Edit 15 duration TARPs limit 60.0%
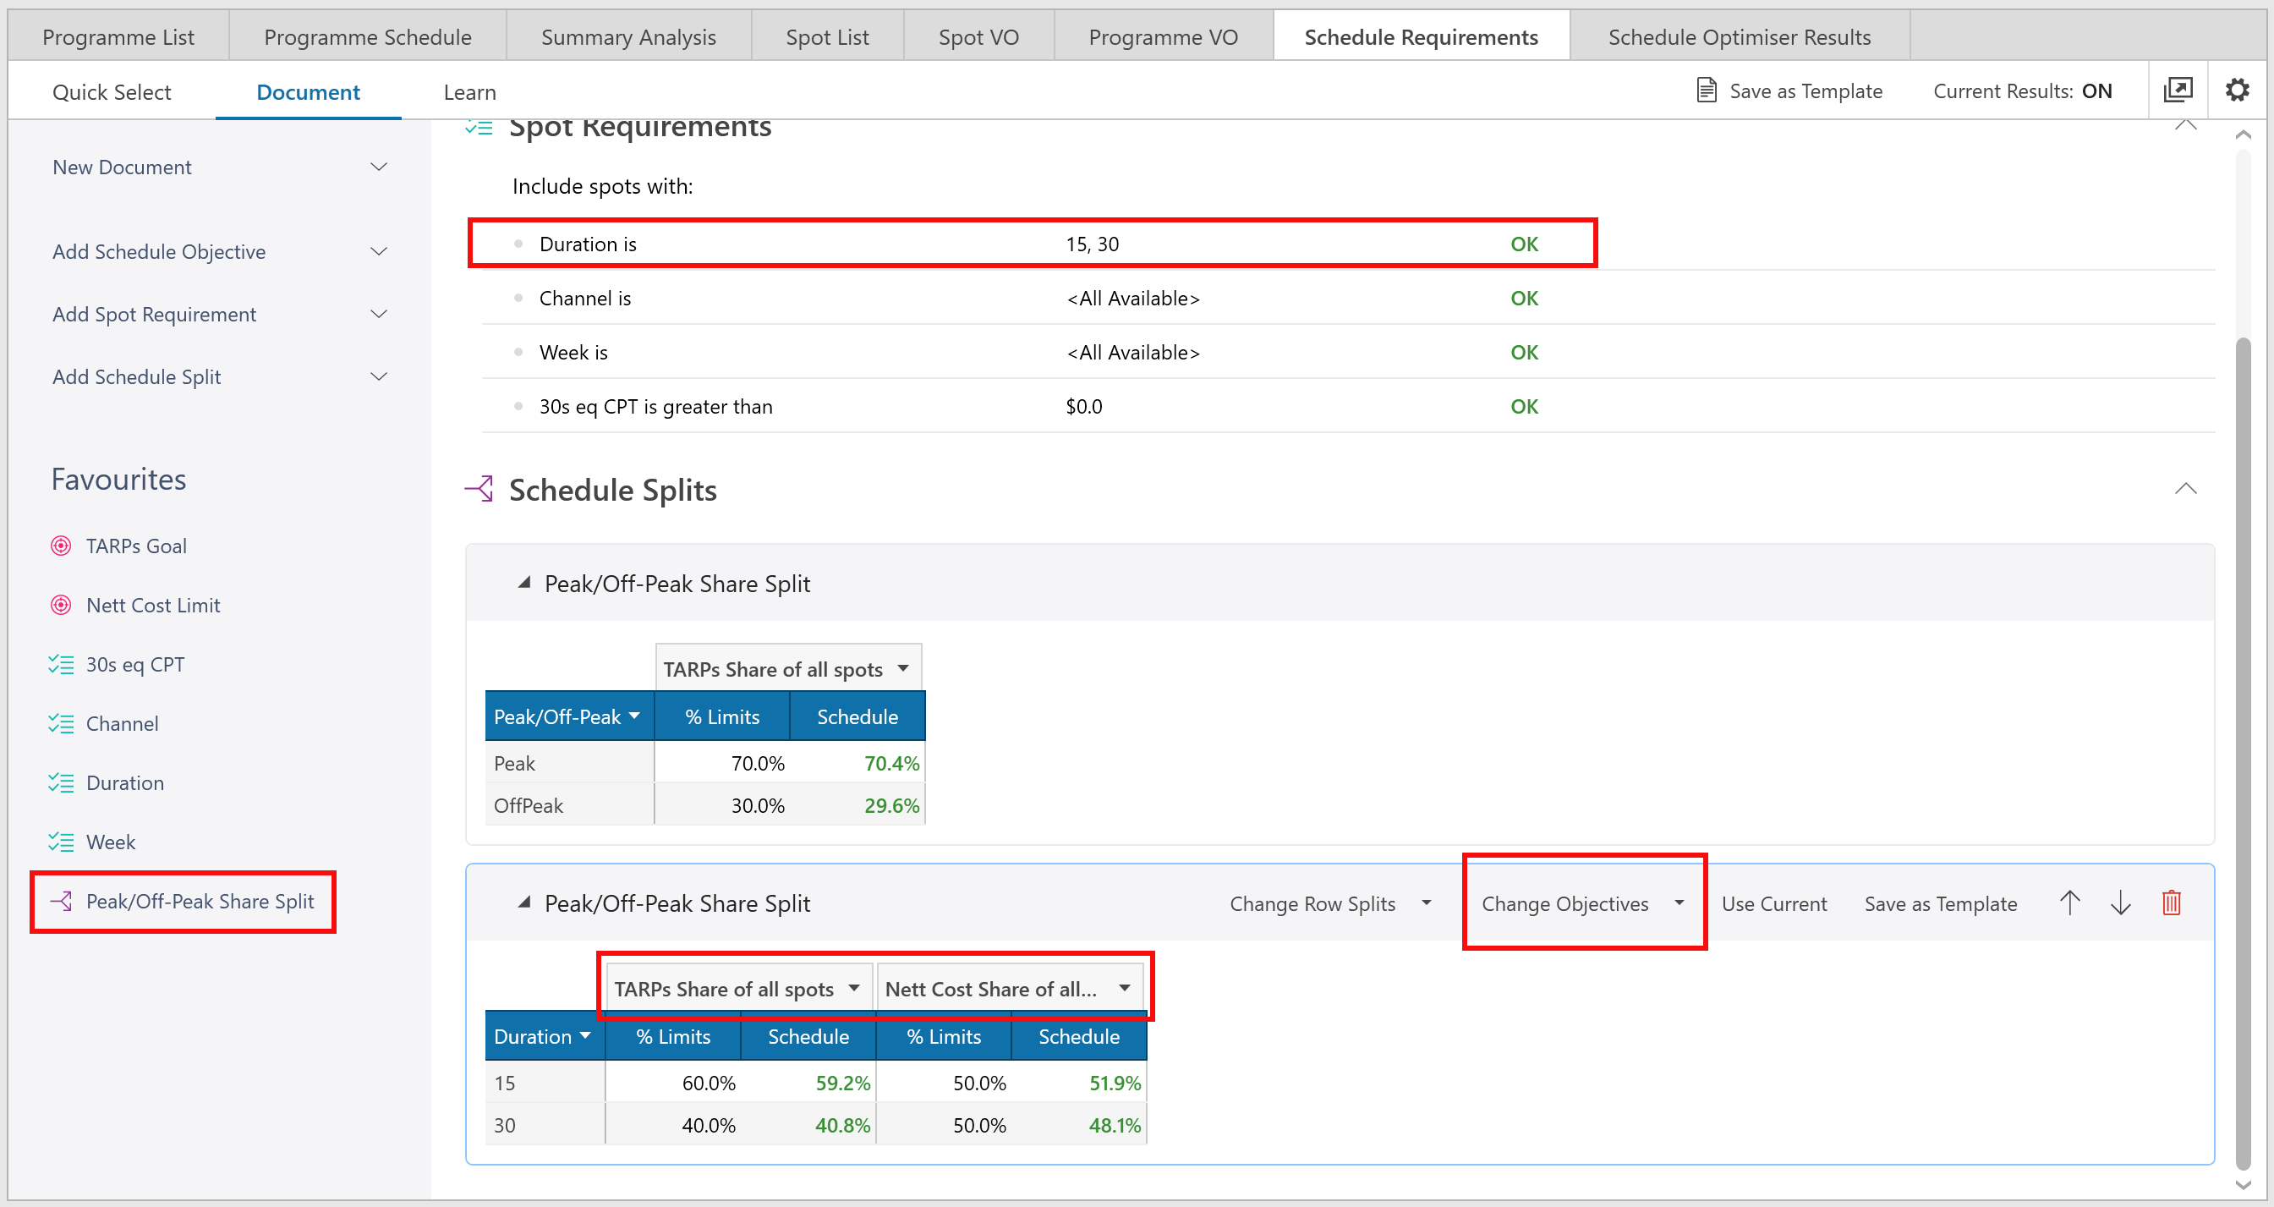The image size is (2274, 1207). coord(672,1083)
